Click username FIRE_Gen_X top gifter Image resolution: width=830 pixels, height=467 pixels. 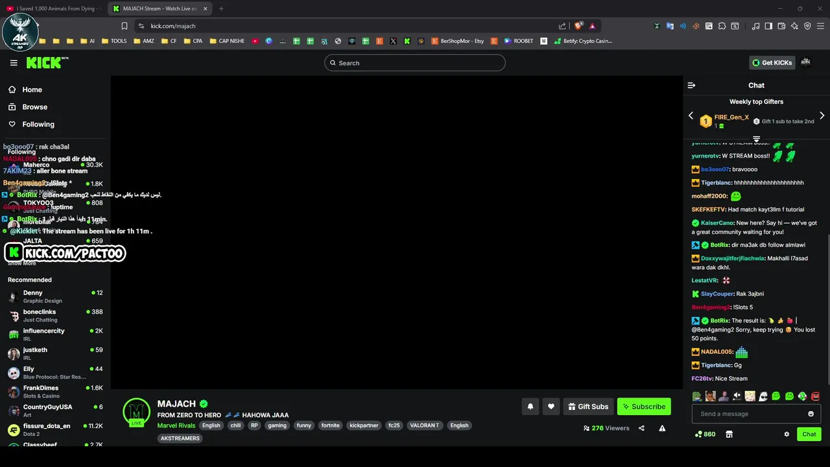tap(731, 117)
